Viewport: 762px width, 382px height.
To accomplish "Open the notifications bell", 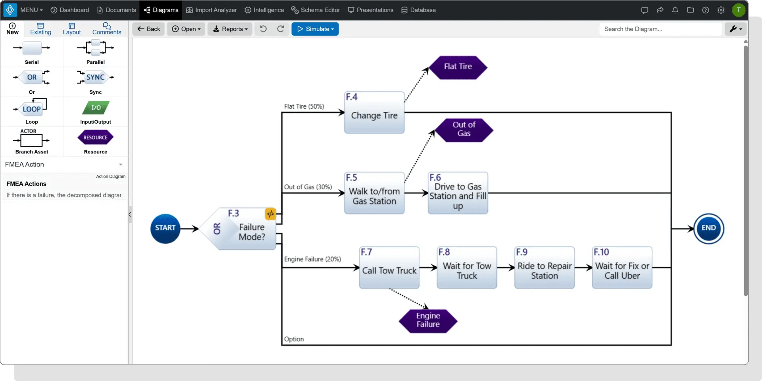I will coord(675,10).
